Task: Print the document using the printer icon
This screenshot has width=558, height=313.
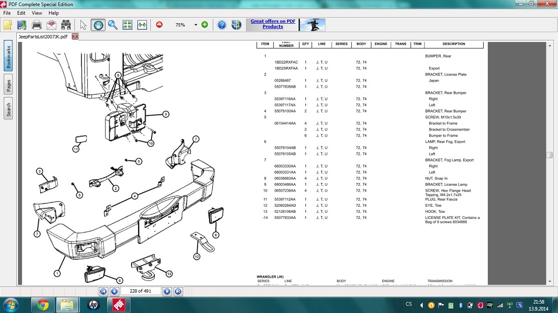Action: tap(37, 25)
